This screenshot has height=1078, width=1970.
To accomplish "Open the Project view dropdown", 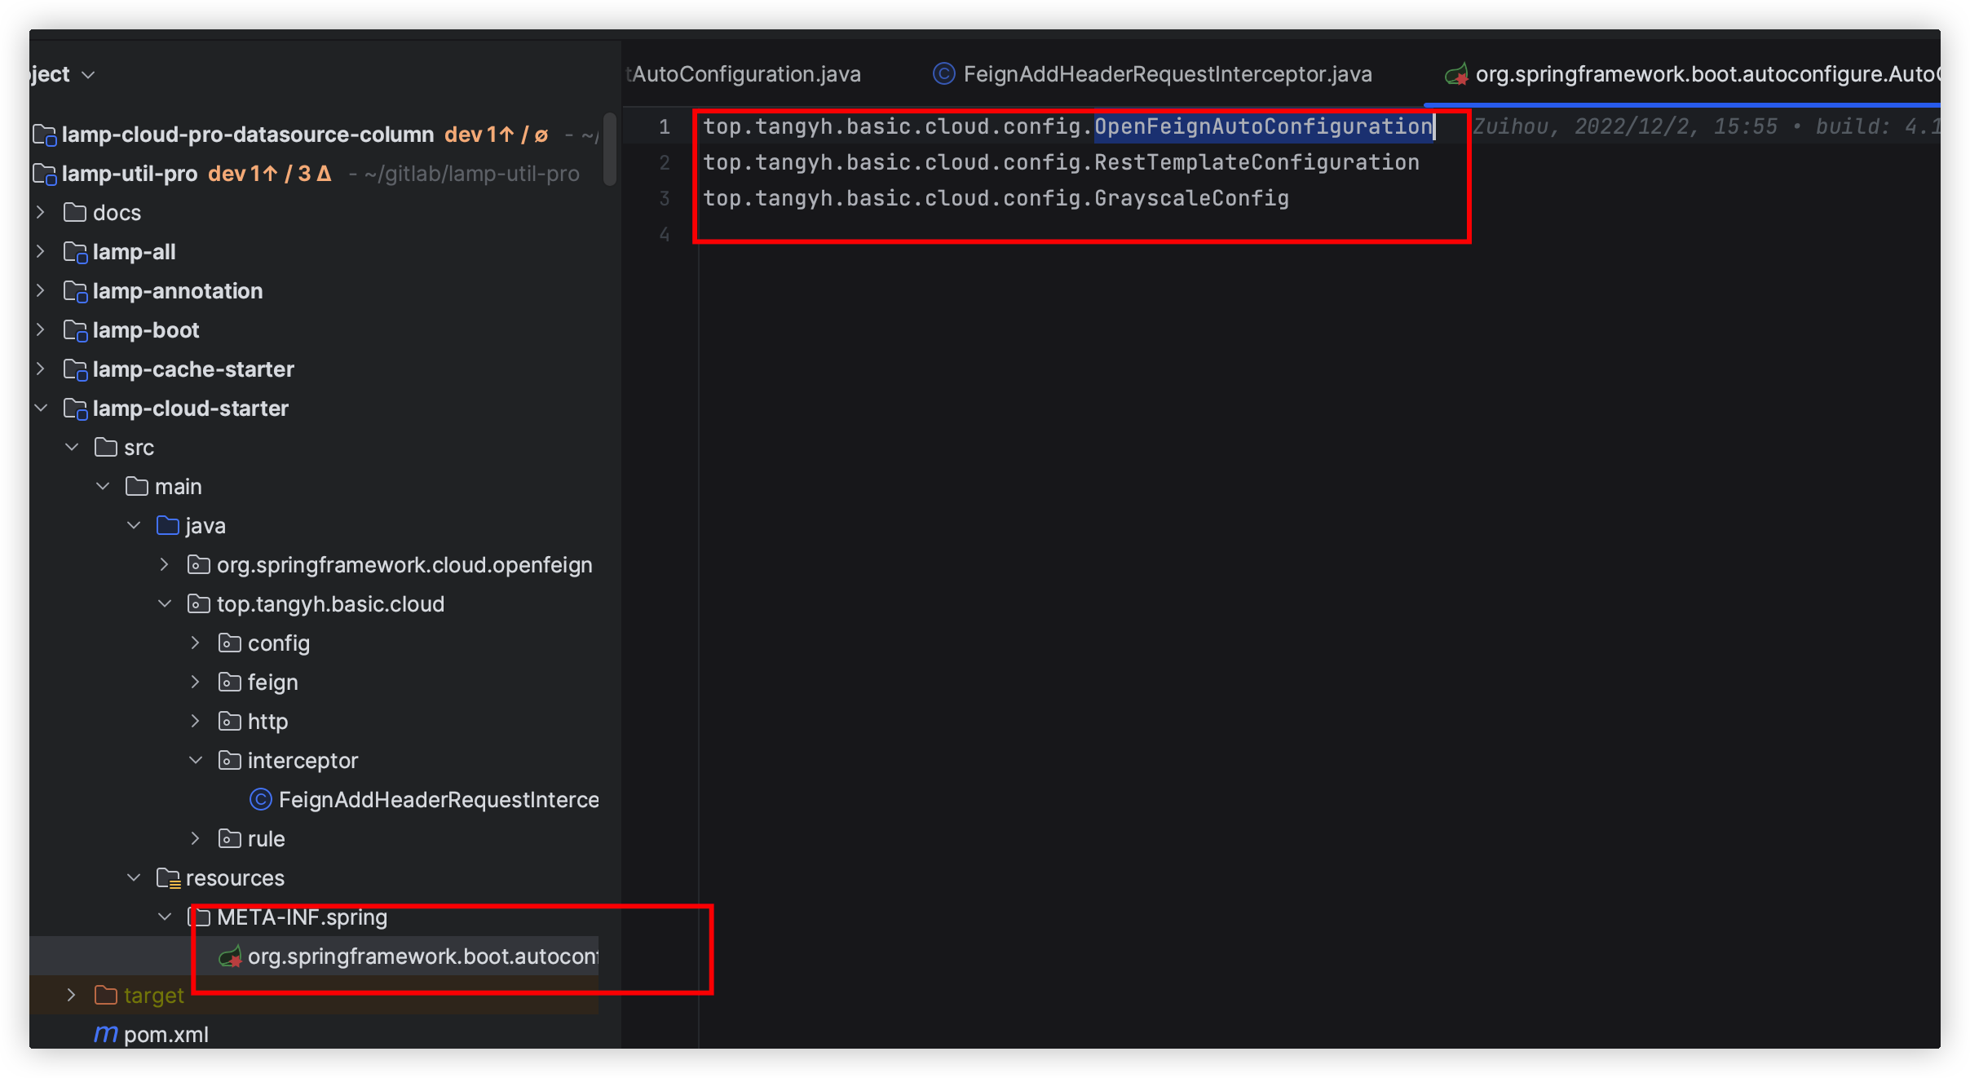I will click(89, 75).
